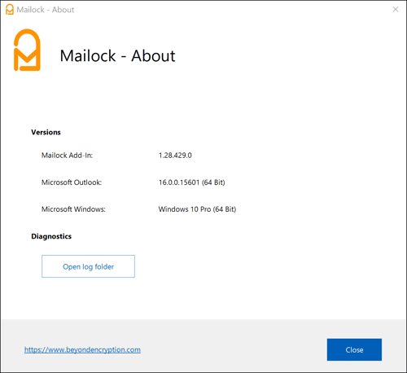Click the gray footer bar area

203,345
